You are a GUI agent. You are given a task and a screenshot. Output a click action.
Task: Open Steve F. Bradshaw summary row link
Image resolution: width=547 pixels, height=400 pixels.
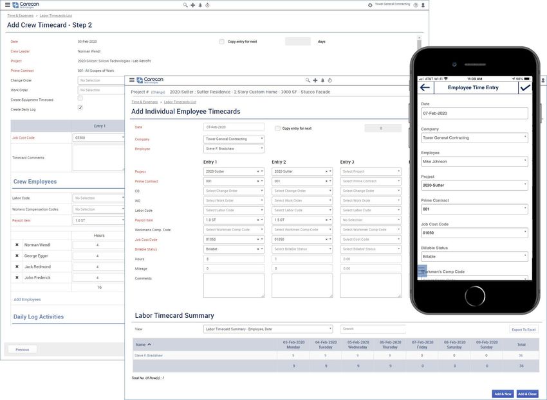(x=149, y=356)
